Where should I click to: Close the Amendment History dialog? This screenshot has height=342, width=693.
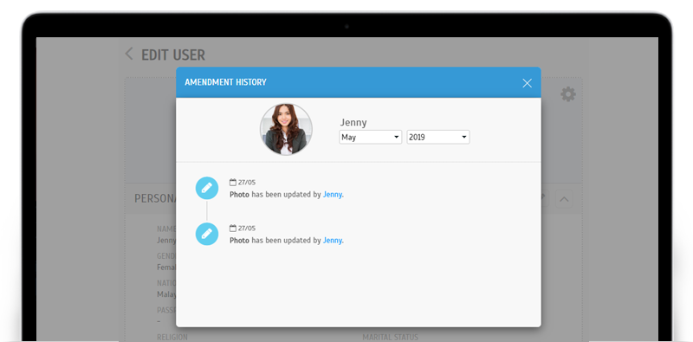(527, 83)
